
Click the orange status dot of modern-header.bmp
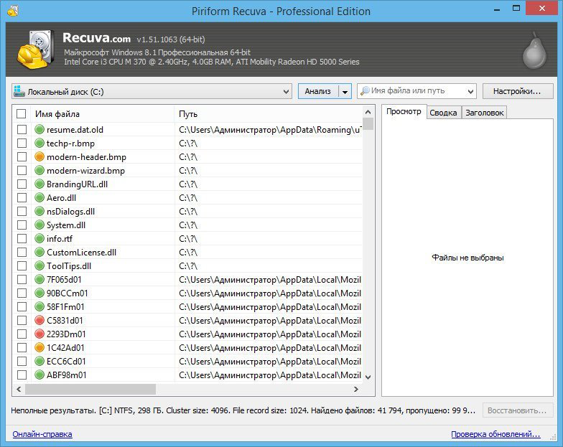[x=39, y=156]
